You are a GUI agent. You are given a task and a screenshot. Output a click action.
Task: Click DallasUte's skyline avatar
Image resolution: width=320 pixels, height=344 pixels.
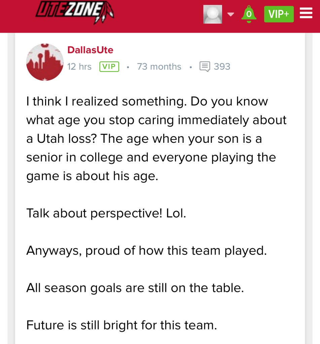pyautogui.click(x=45, y=62)
